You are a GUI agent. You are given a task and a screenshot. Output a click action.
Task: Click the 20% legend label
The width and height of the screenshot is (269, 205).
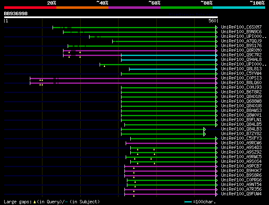(x=52, y=3)
